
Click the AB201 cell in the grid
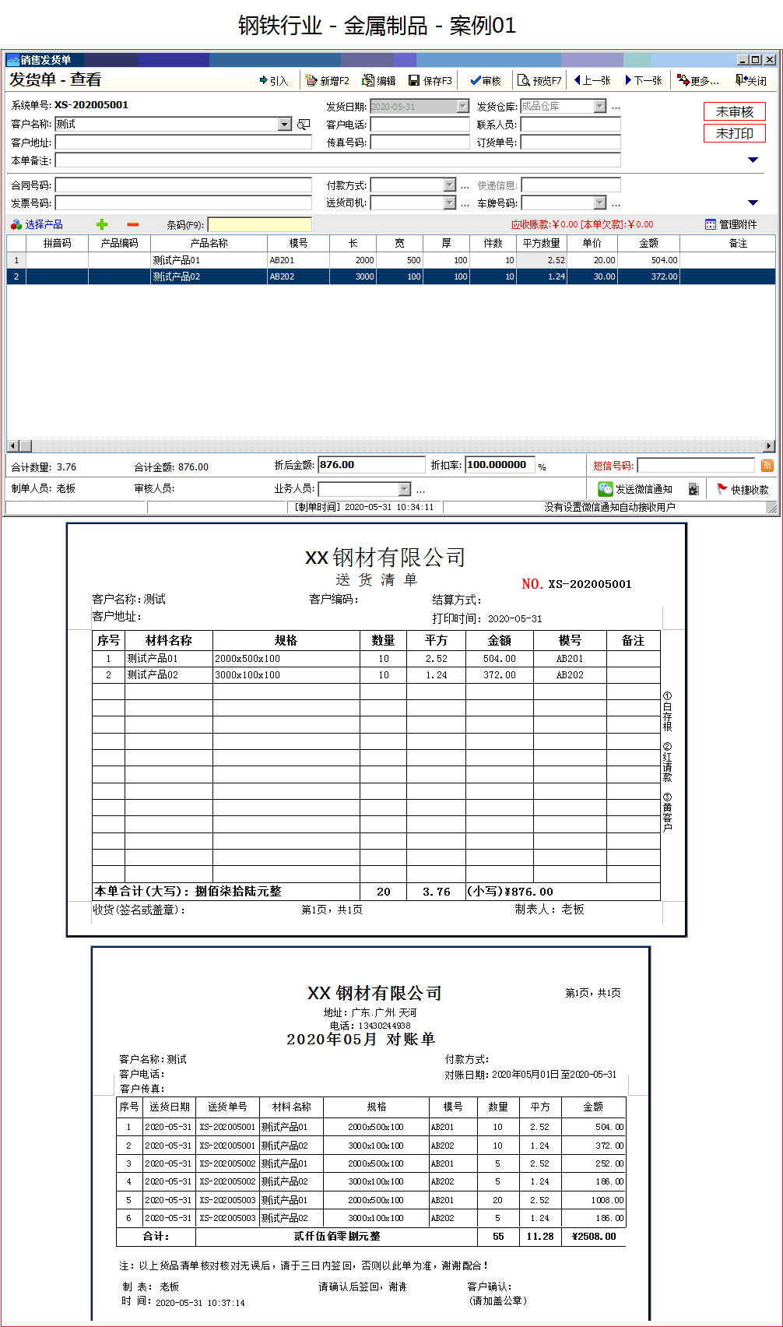pos(299,260)
